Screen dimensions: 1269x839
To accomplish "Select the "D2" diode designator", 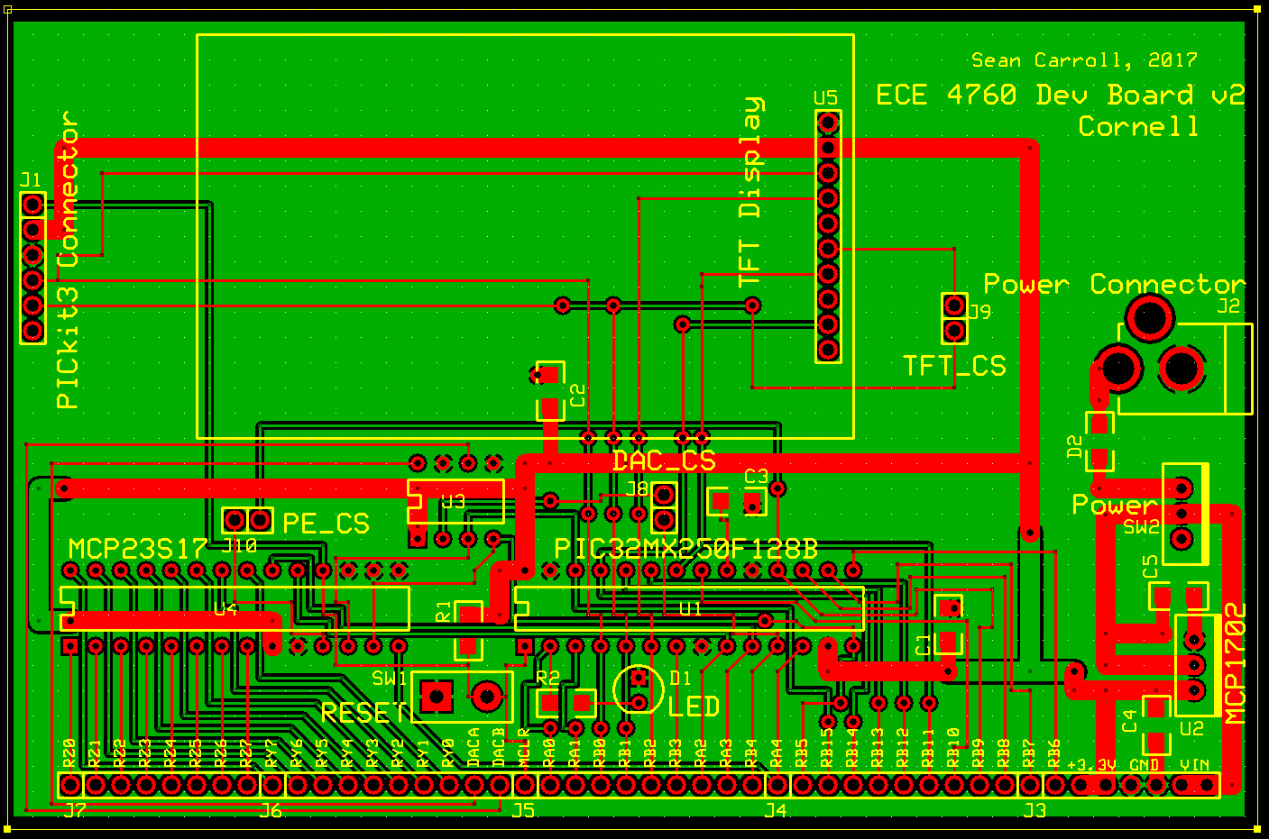I will (1074, 447).
